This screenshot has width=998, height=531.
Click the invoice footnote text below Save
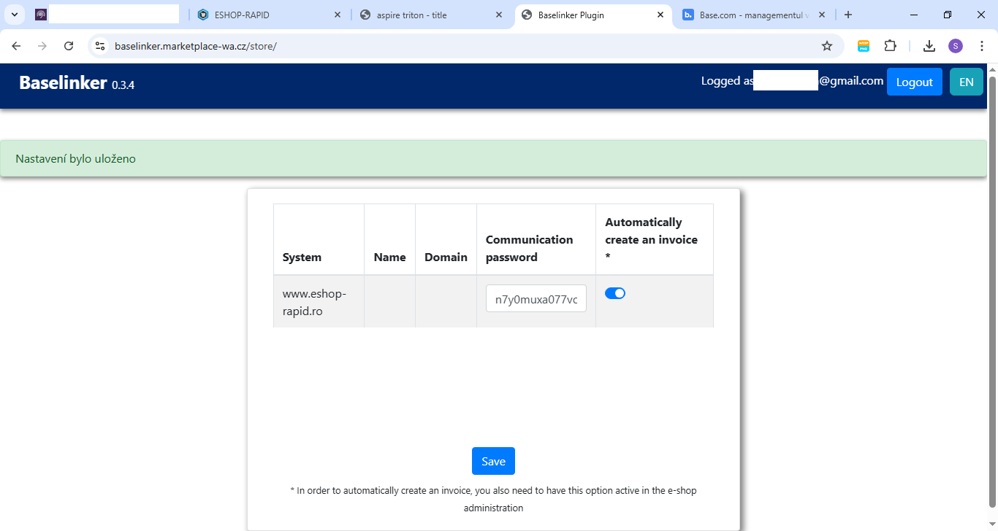tap(493, 499)
